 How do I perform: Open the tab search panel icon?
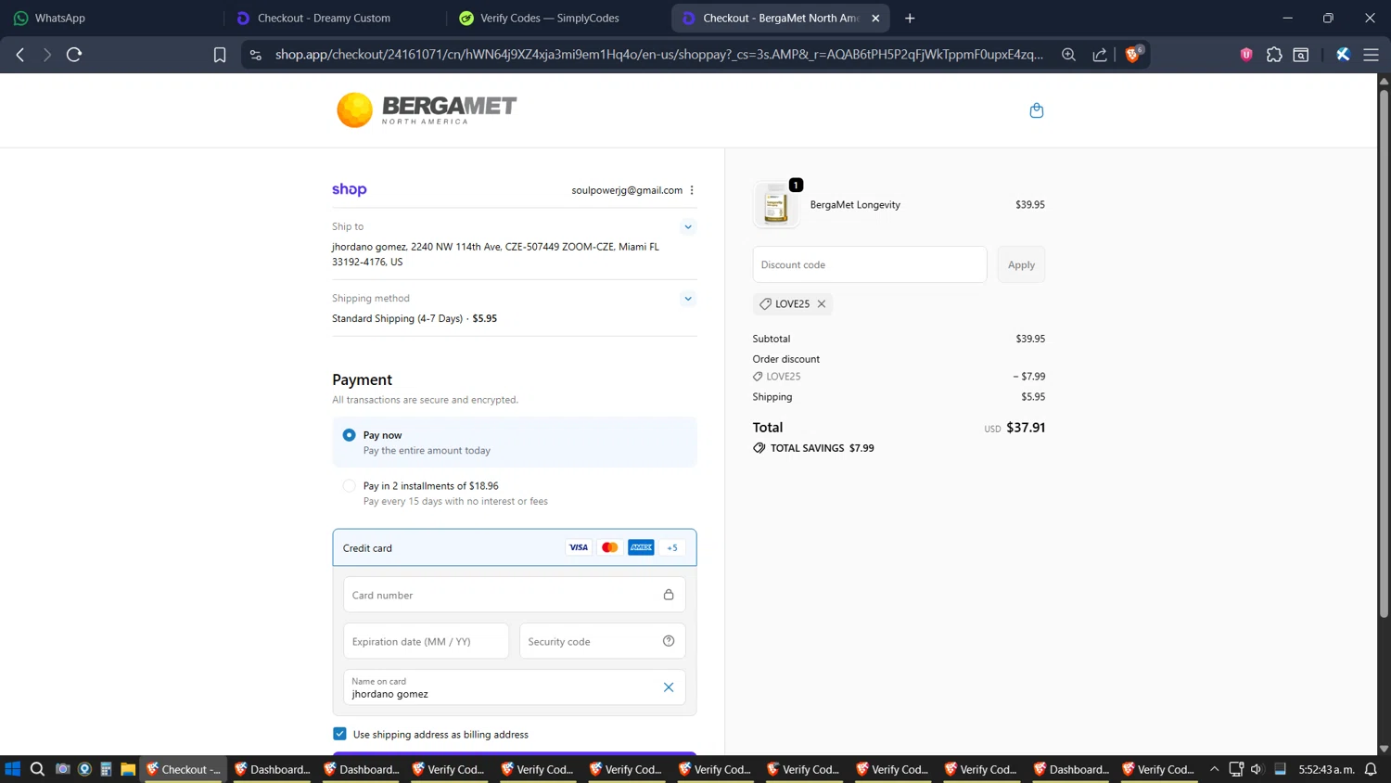[x=1301, y=55]
